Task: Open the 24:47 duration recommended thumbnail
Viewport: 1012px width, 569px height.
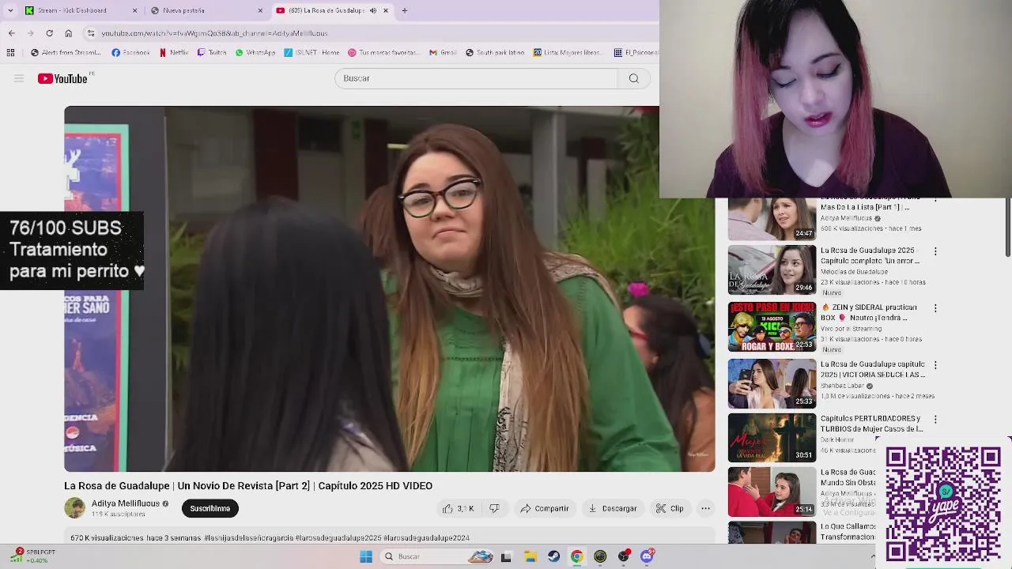Action: [x=772, y=219]
